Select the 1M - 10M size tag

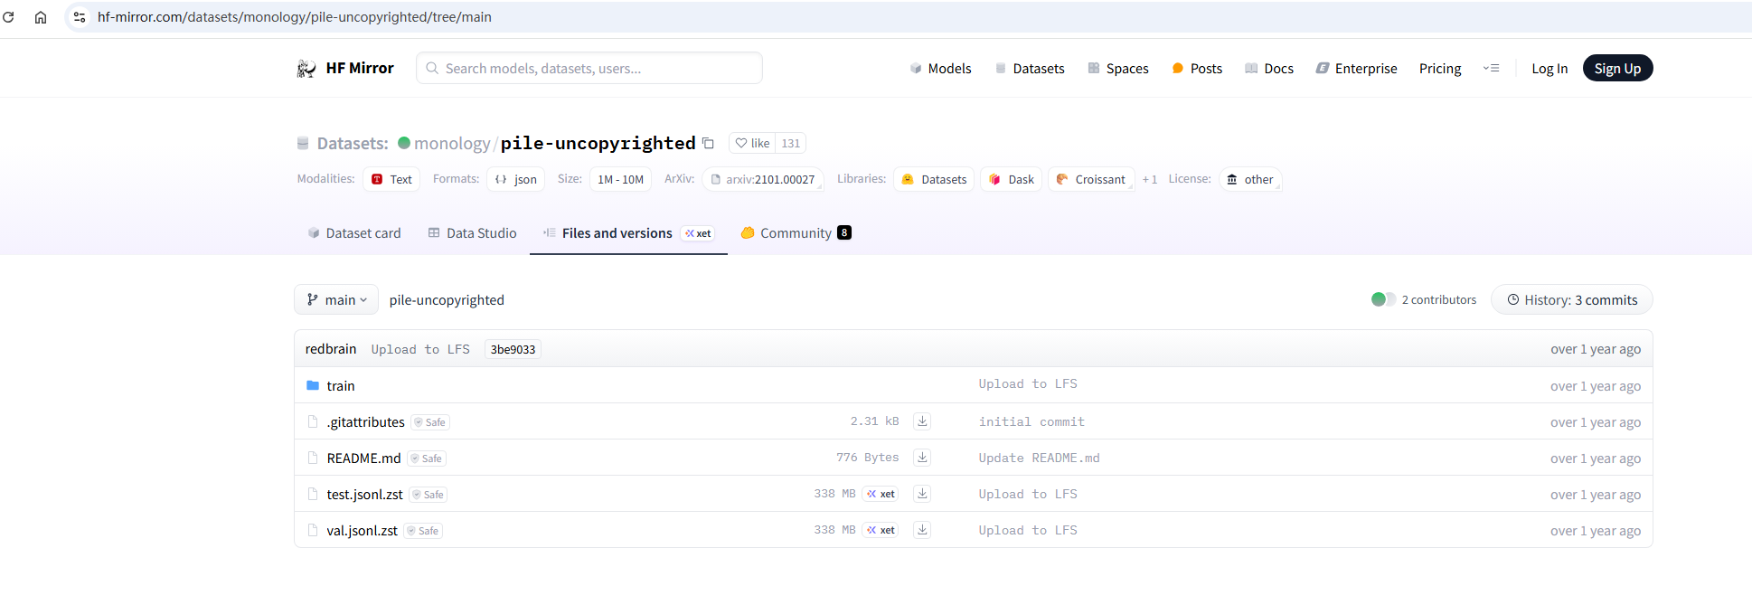pyautogui.click(x=620, y=180)
